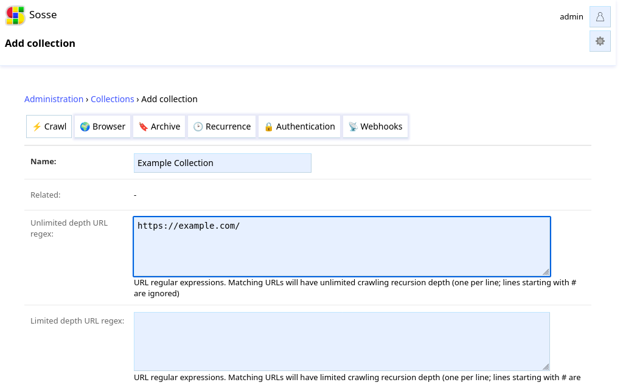Go to Administration breadcrumb link
This screenshot has height=385, width=623.
[x=54, y=99]
